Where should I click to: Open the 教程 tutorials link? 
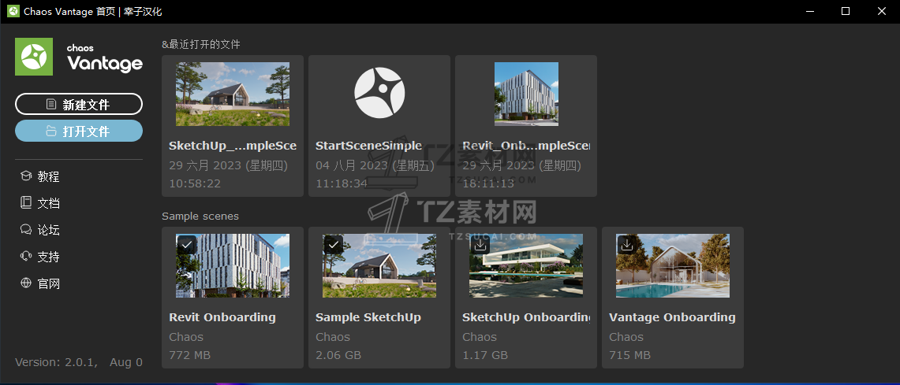pyautogui.click(x=49, y=176)
